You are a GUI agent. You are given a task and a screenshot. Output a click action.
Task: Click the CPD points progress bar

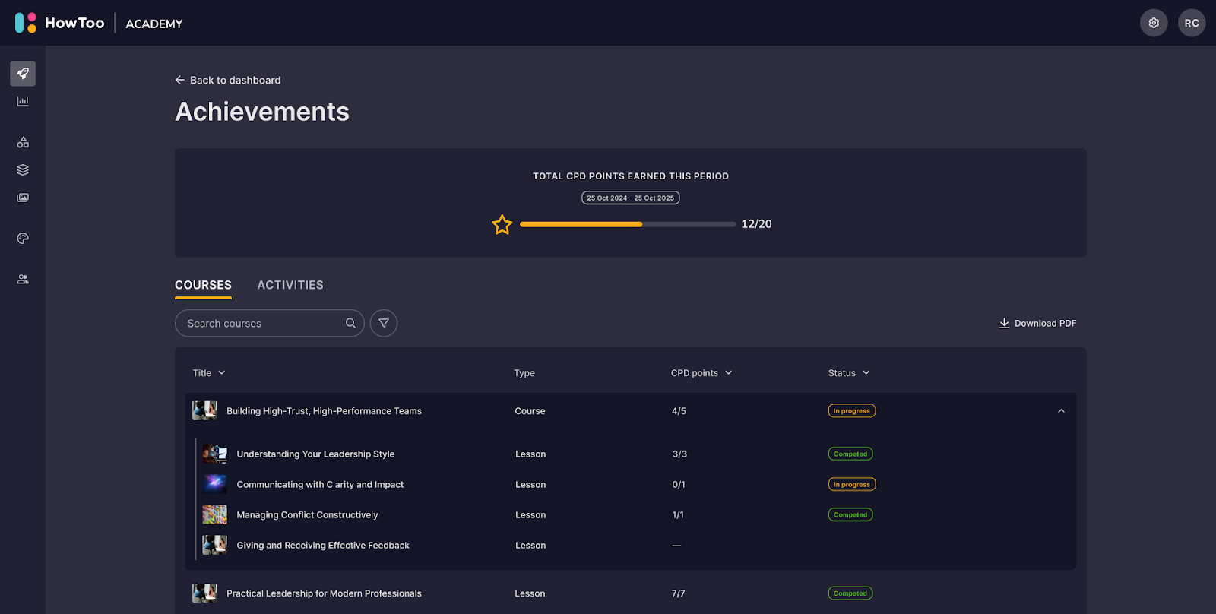coord(627,224)
